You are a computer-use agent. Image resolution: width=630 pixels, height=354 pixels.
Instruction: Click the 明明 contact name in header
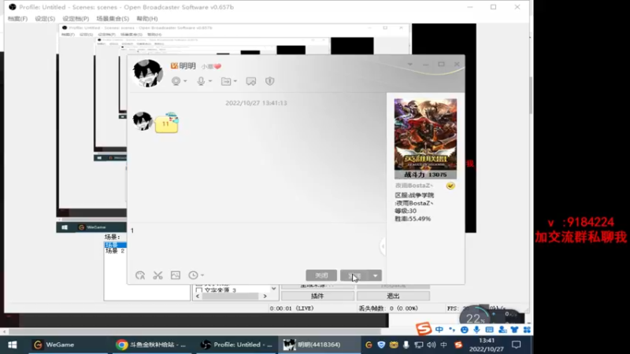pyautogui.click(x=187, y=66)
